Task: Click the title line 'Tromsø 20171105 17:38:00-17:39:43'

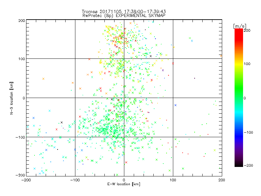Action: [x=124, y=11]
